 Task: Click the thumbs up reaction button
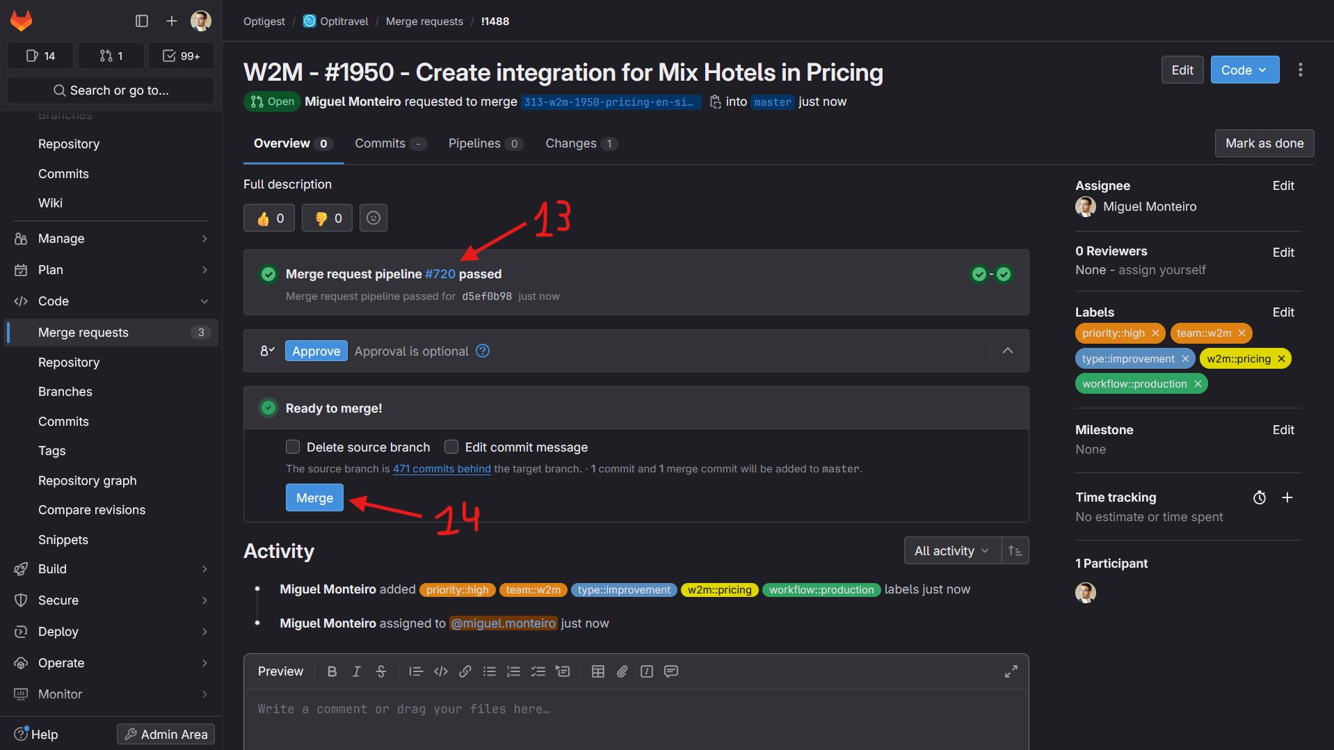pos(269,218)
